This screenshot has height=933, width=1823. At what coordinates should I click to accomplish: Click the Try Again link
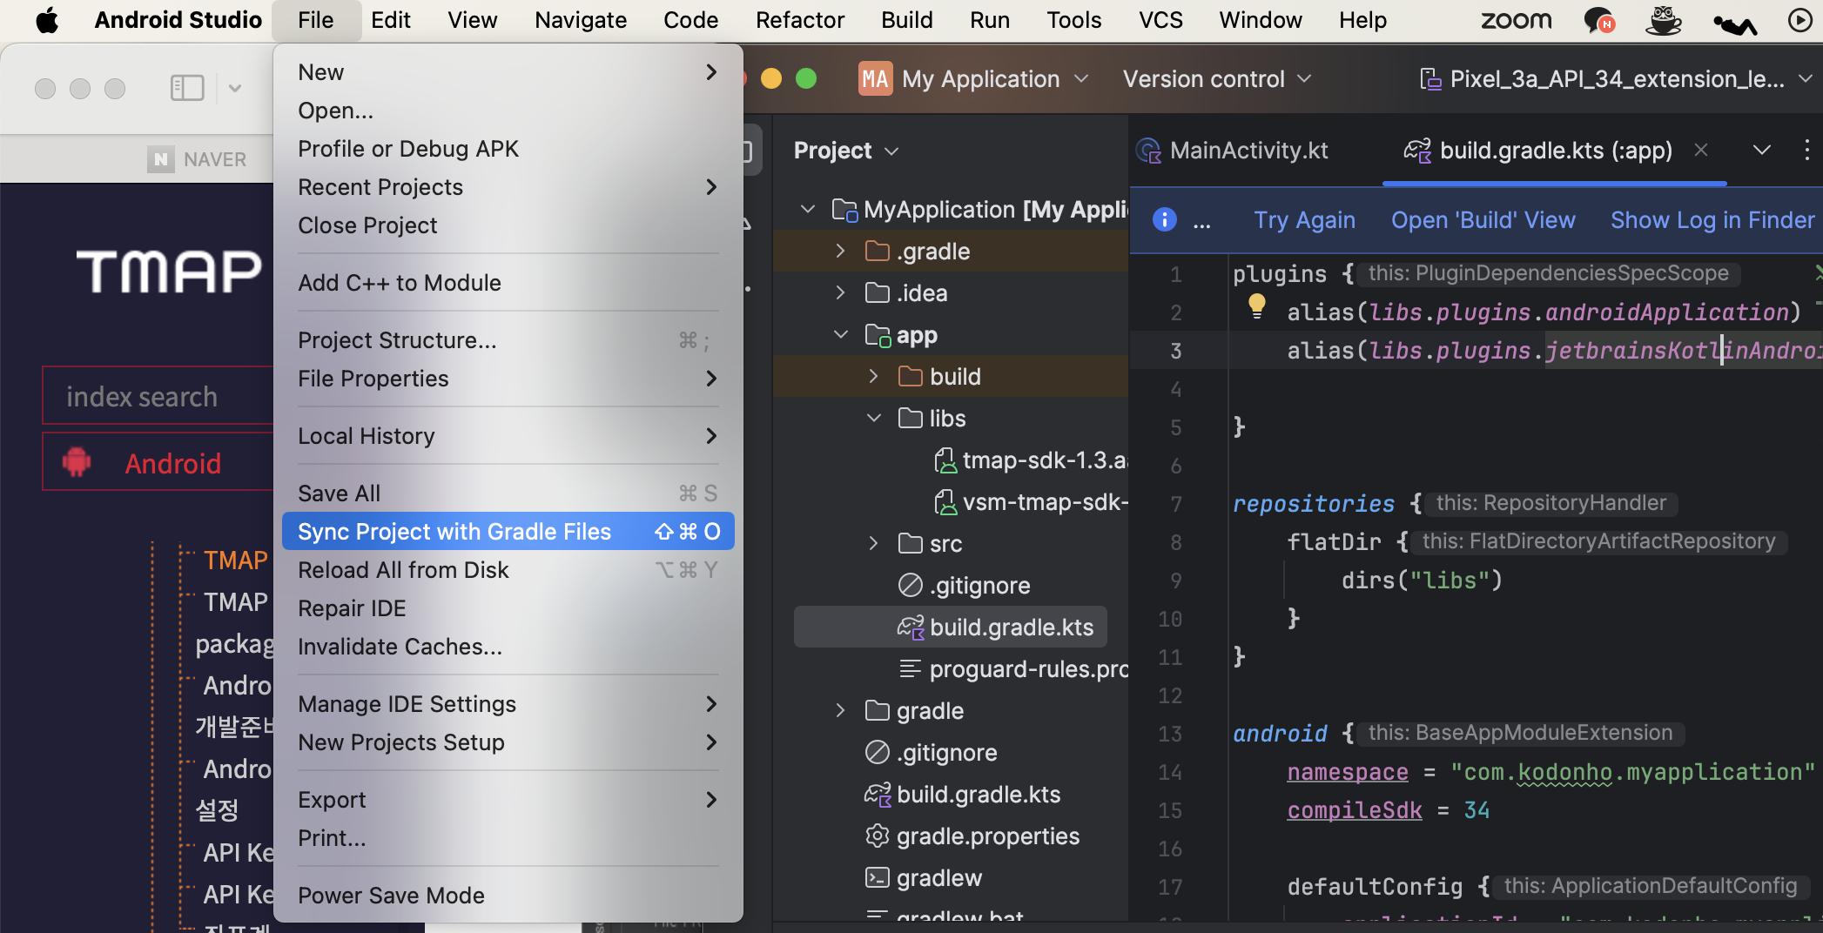tap(1303, 220)
